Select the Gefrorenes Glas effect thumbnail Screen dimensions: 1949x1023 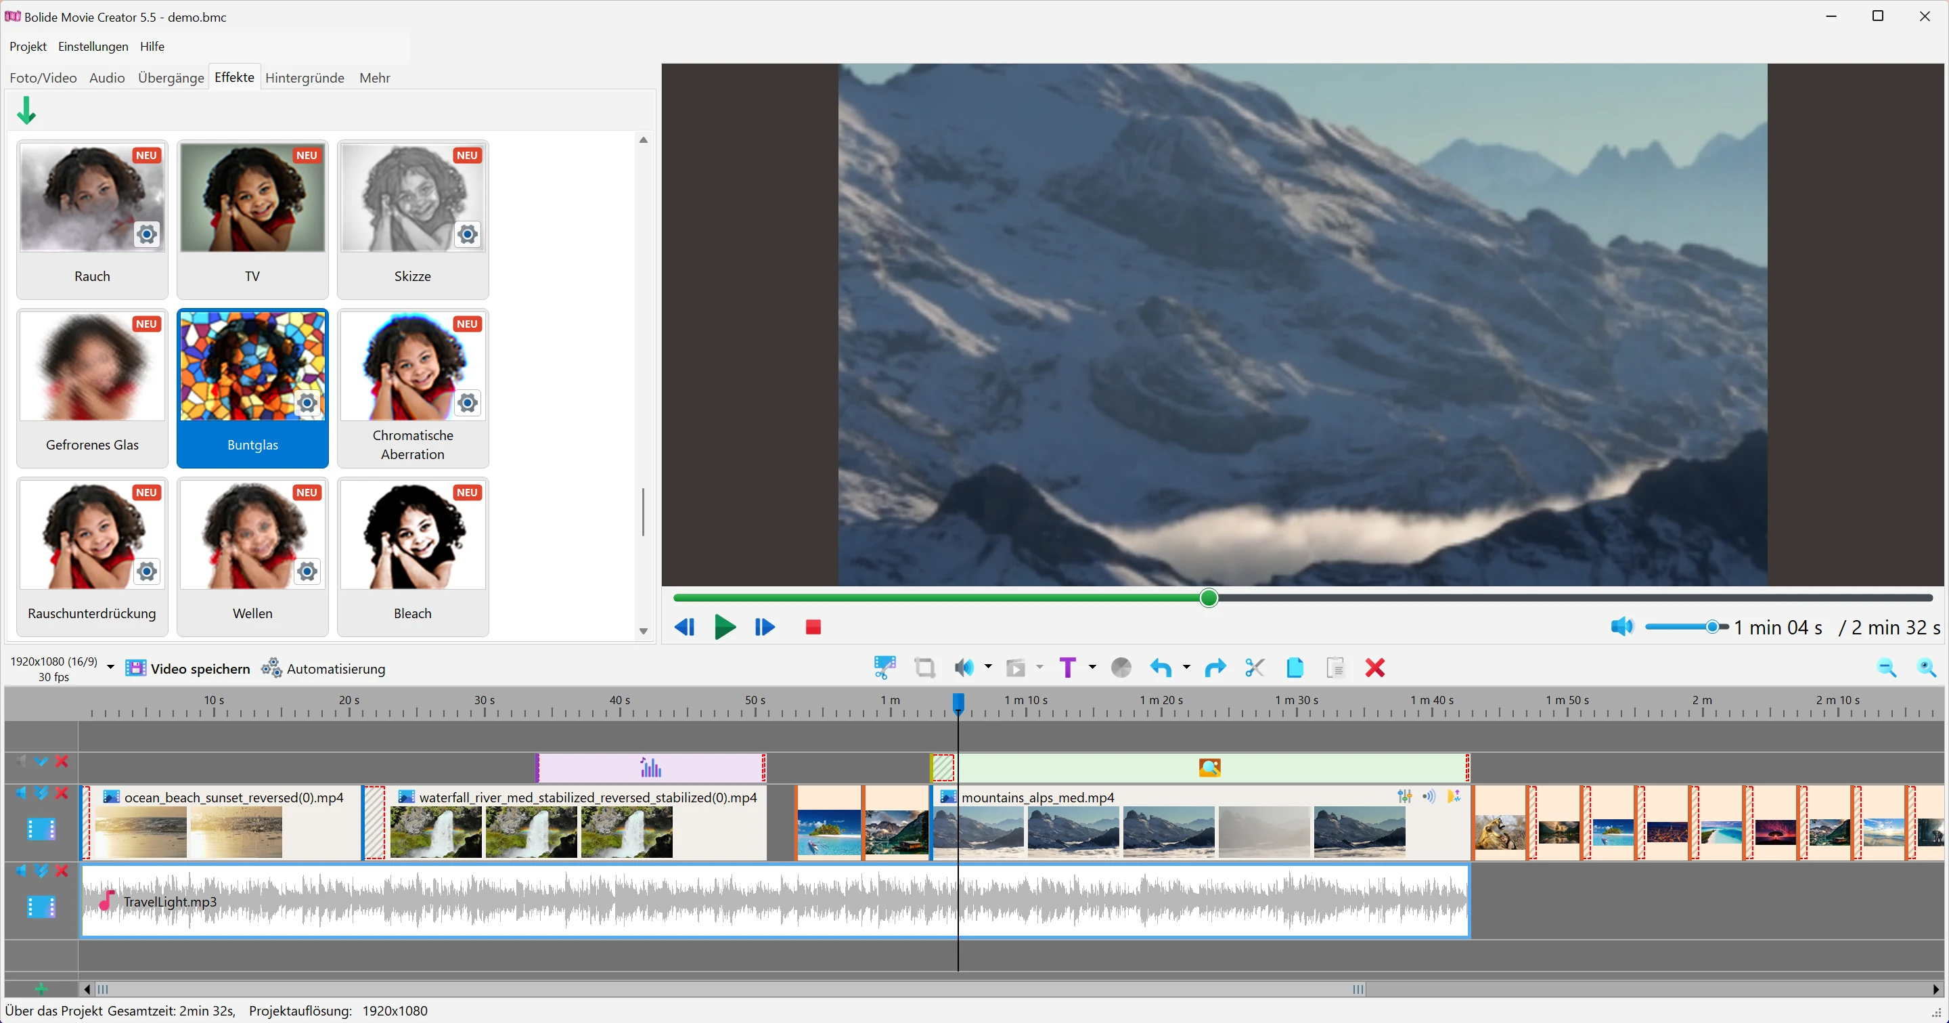(x=92, y=388)
